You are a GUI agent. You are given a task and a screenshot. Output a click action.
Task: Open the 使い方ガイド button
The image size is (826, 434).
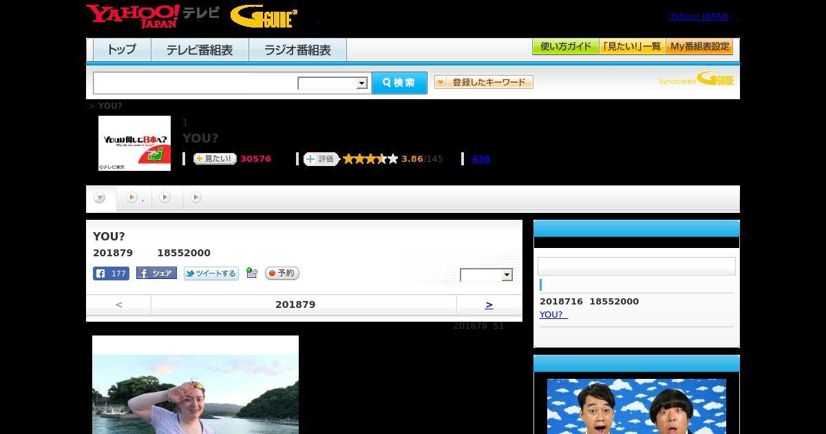(x=565, y=47)
